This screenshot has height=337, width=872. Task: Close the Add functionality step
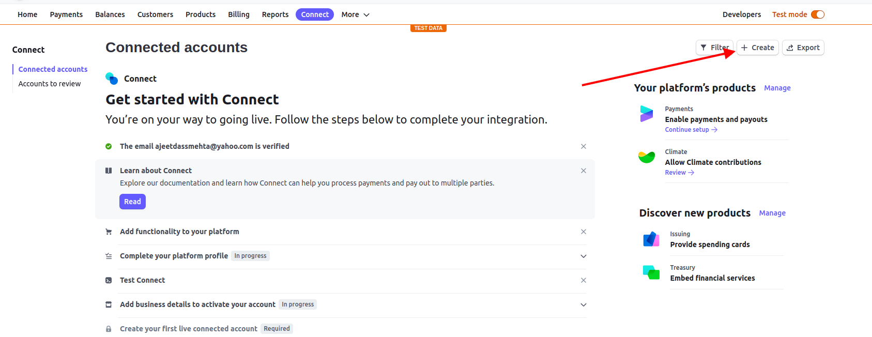[x=584, y=232]
